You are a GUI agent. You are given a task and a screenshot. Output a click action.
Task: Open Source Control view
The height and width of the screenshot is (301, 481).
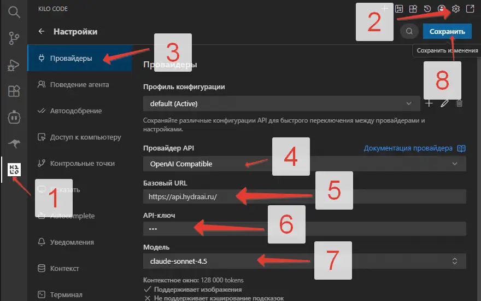13,38
